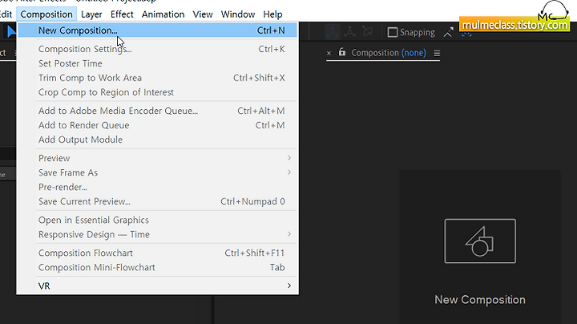Select the View Axis Mode icon
This screenshot has height=324, width=577.
coord(367,32)
